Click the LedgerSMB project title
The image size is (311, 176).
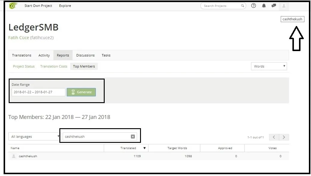[x=33, y=27]
